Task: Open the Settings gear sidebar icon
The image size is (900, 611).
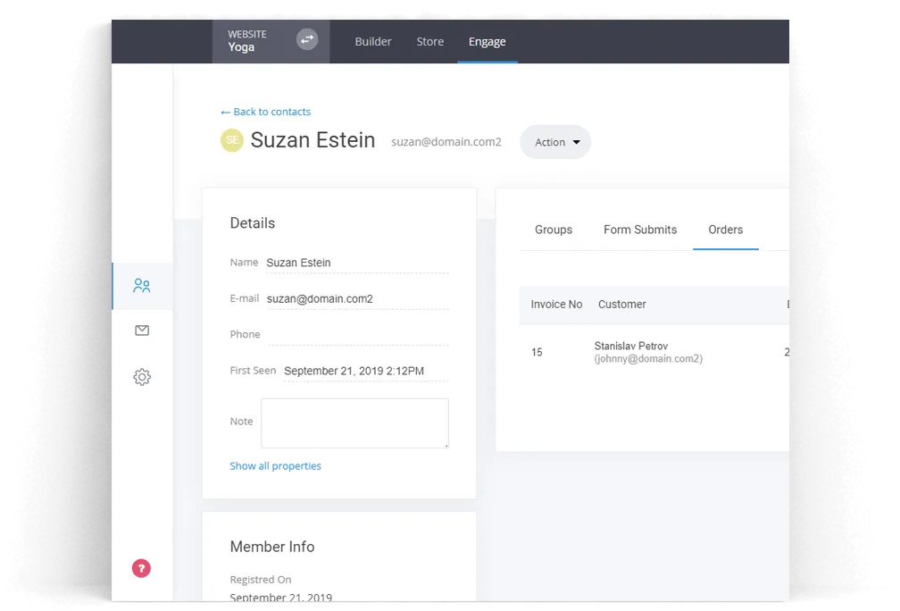Action: pos(142,377)
